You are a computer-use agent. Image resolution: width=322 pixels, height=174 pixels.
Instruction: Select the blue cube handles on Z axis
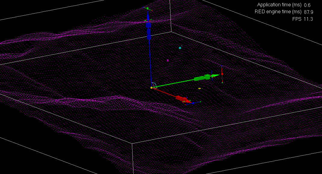[148, 31]
